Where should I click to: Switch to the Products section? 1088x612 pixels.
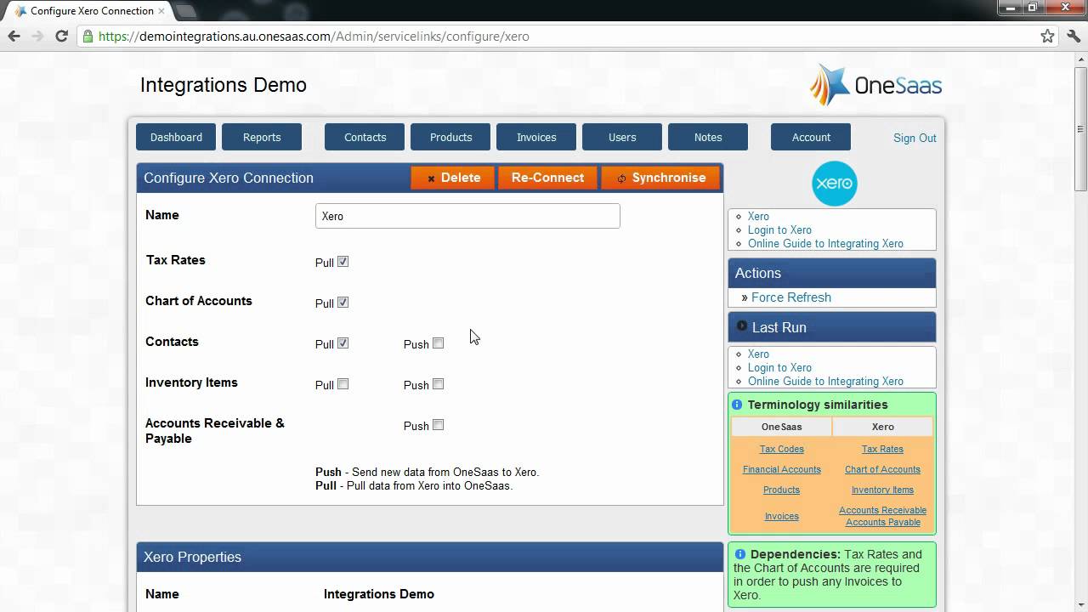coord(450,137)
